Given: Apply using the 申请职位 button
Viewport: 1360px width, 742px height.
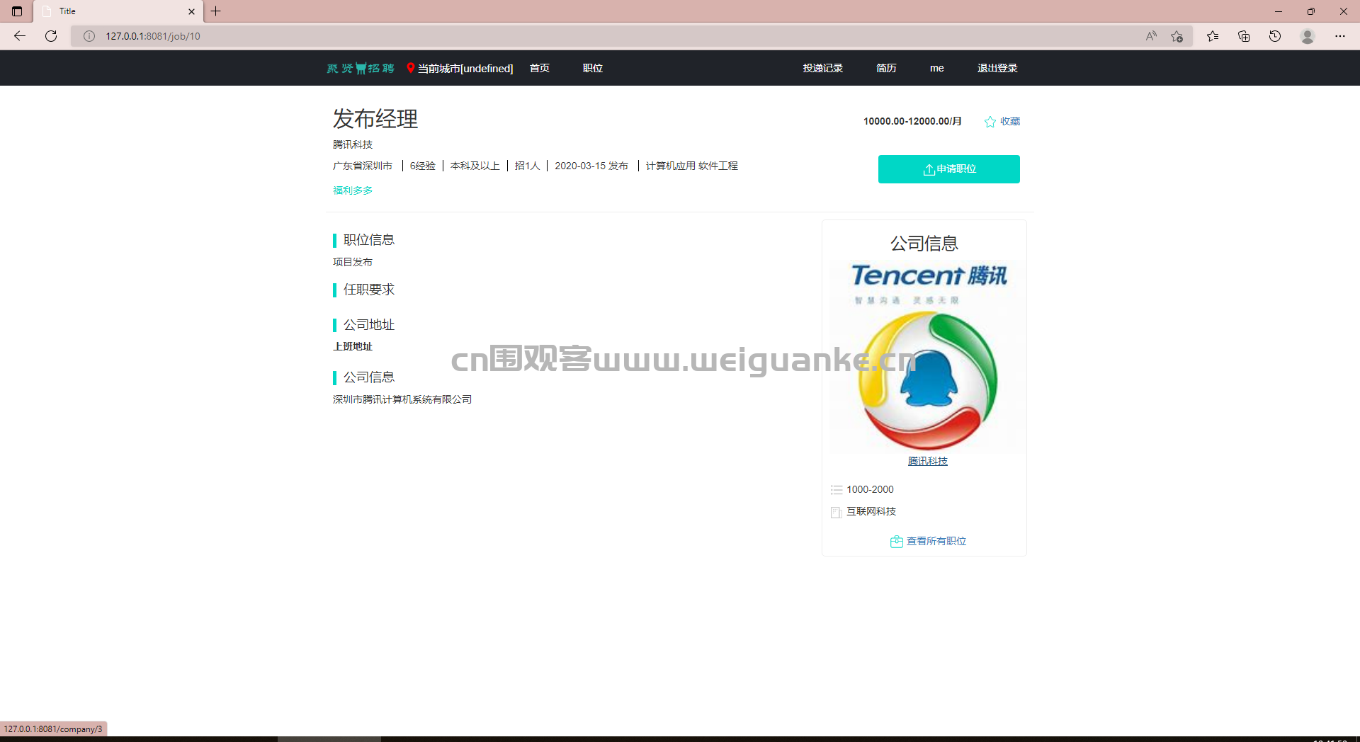Looking at the screenshot, I should tap(949, 169).
